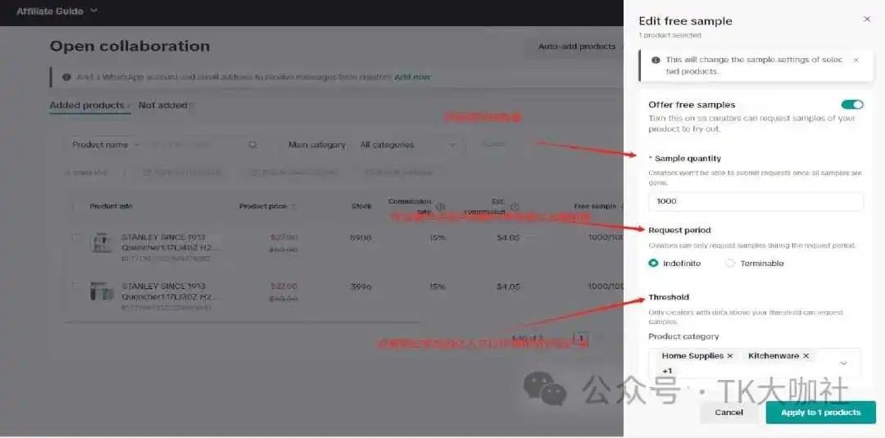
Task: Toggle the Offer free samples switch
Action: point(852,104)
